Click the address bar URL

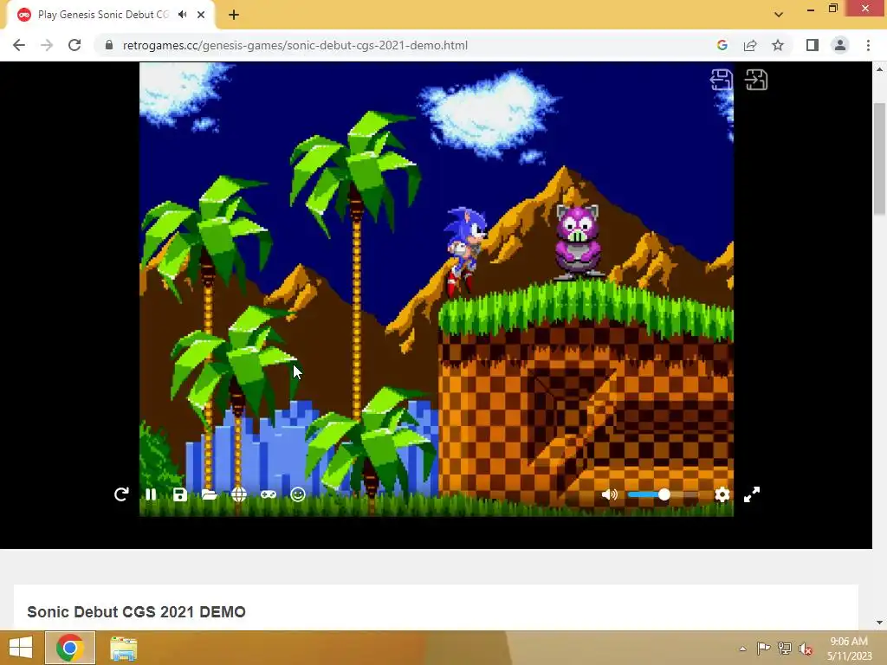coord(295,45)
